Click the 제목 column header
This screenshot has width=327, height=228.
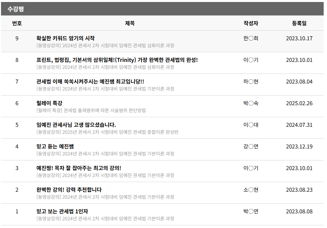coord(130,23)
